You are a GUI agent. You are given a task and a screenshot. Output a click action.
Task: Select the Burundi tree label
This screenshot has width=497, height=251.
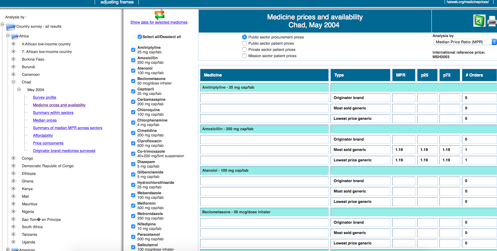coord(28,67)
